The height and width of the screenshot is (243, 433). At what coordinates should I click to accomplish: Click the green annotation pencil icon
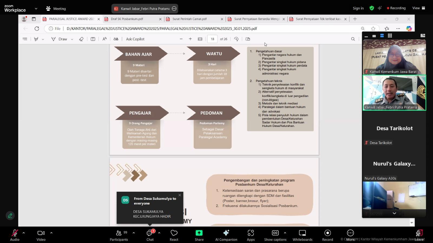click(x=10, y=215)
